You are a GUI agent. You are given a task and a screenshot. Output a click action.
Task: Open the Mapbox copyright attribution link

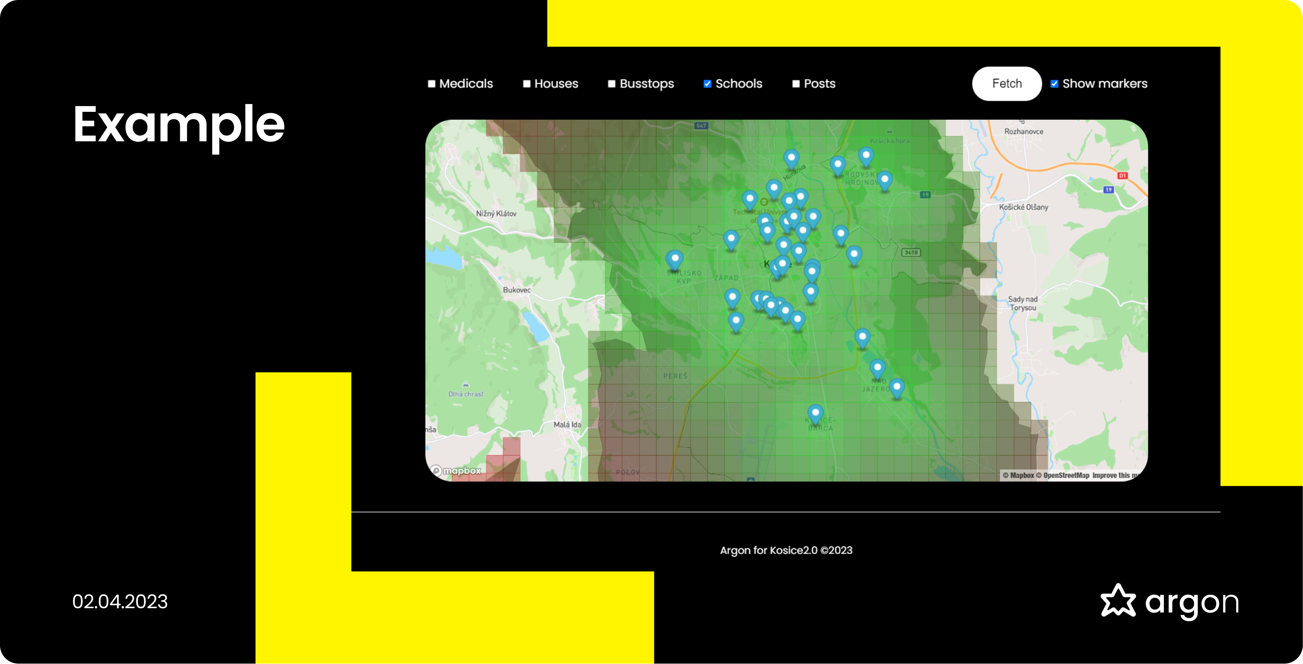pos(1018,475)
